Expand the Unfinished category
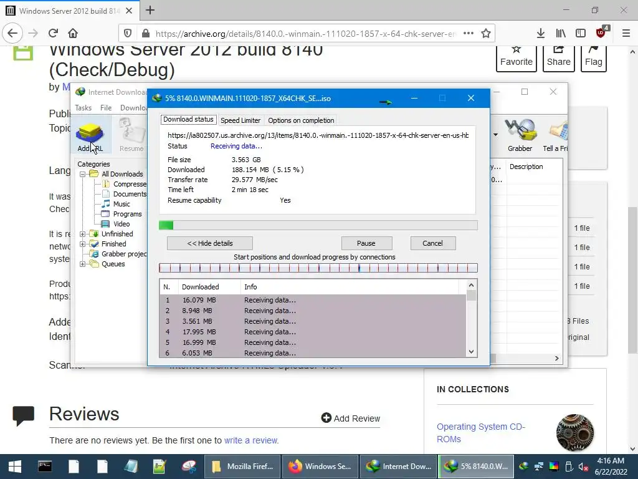The image size is (638, 479). coord(83,234)
